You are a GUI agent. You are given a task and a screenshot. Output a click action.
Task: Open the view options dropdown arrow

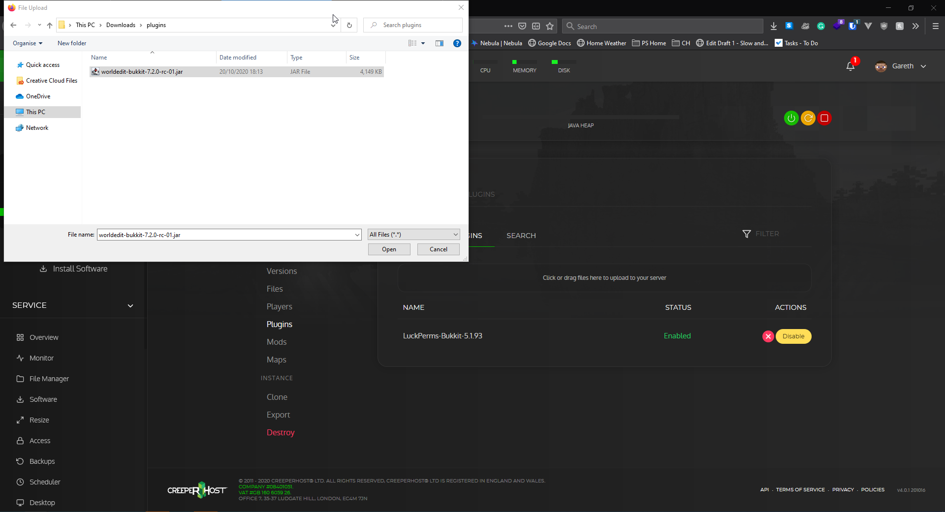(423, 43)
